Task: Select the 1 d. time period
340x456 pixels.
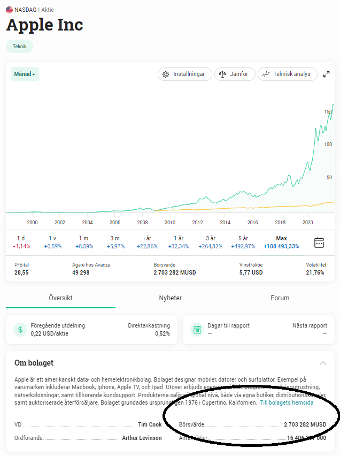Action: tap(21, 242)
